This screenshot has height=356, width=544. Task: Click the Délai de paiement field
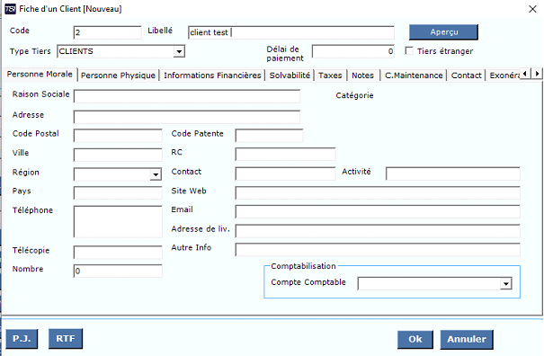[353, 51]
